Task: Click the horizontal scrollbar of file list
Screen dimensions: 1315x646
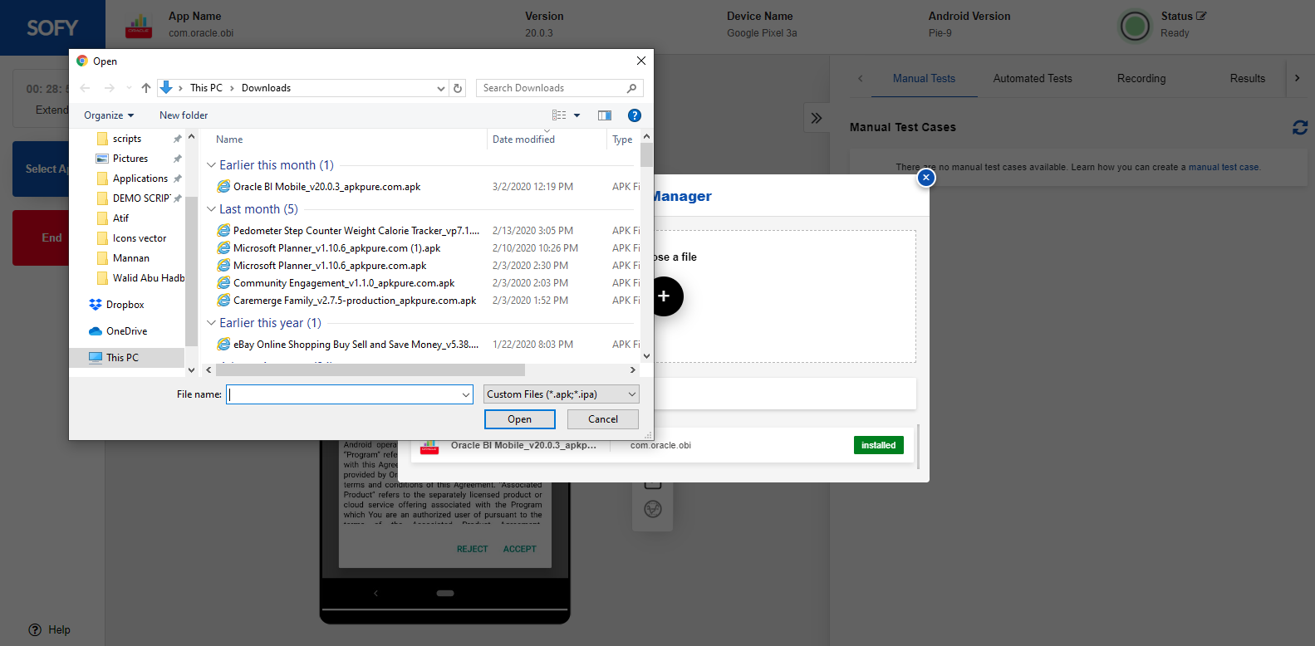Action: point(370,370)
